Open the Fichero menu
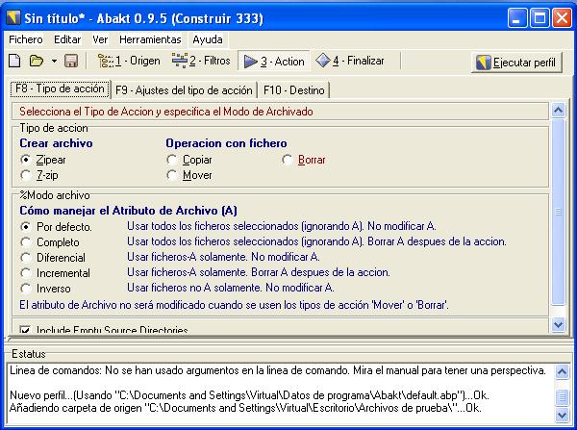577x430 pixels. tap(26, 39)
